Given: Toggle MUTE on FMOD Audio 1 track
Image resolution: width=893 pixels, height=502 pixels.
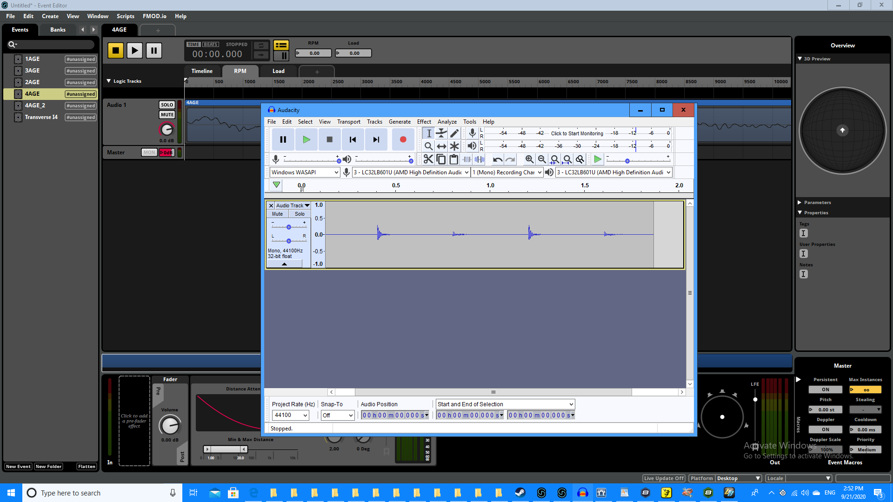Looking at the screenshot, I should [x=167, y=115].
